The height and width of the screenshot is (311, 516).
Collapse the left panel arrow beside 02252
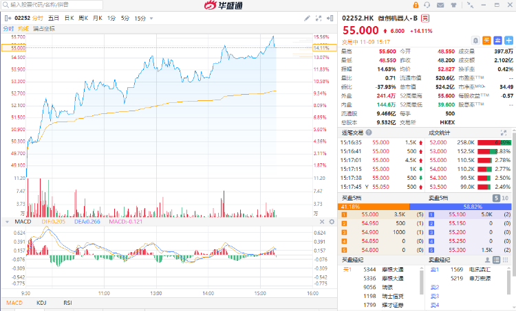[x=7, y=17]
